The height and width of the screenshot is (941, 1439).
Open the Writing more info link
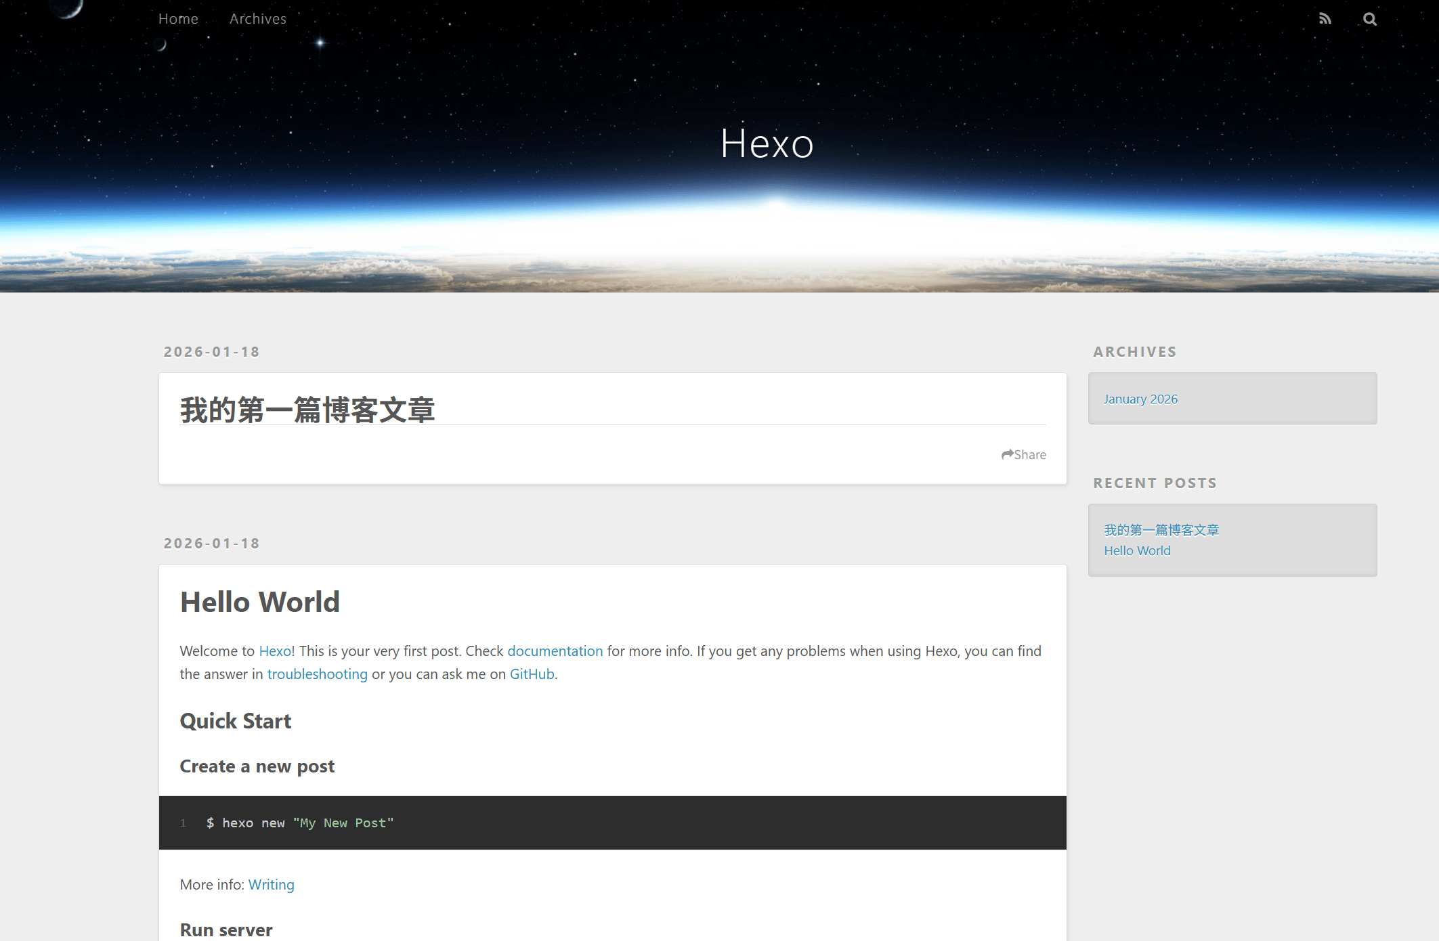271,884
